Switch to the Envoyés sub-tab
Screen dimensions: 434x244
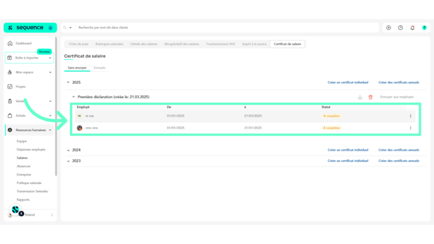click(100, 68)
